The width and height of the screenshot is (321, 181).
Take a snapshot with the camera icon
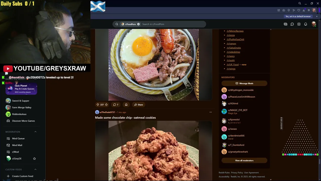(x=284, y=10)
